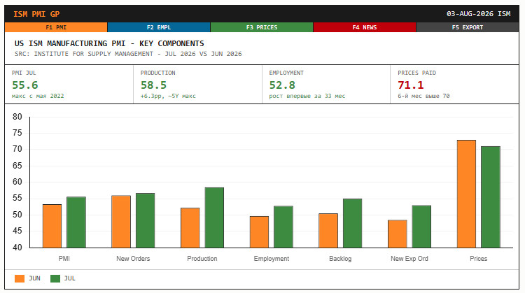
Task: Click the green JUL bar for Backlog
Action: [x=353, y=224]
